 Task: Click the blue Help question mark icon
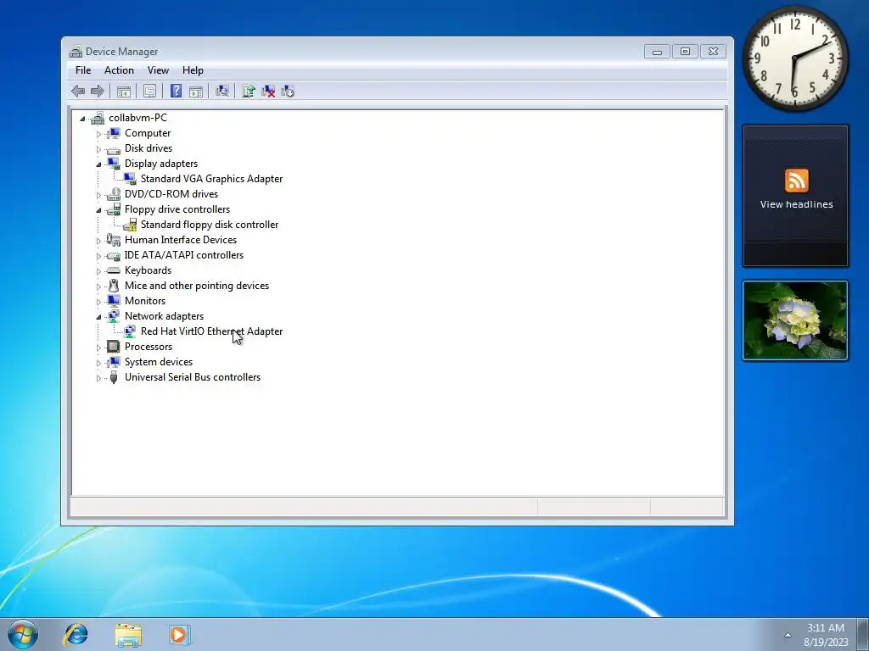point(177,92)
